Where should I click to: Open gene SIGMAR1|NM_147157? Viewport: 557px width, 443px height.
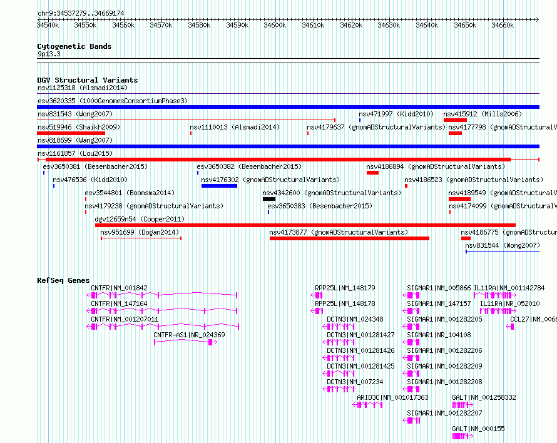pyautogui.click(x=439, y=303)
